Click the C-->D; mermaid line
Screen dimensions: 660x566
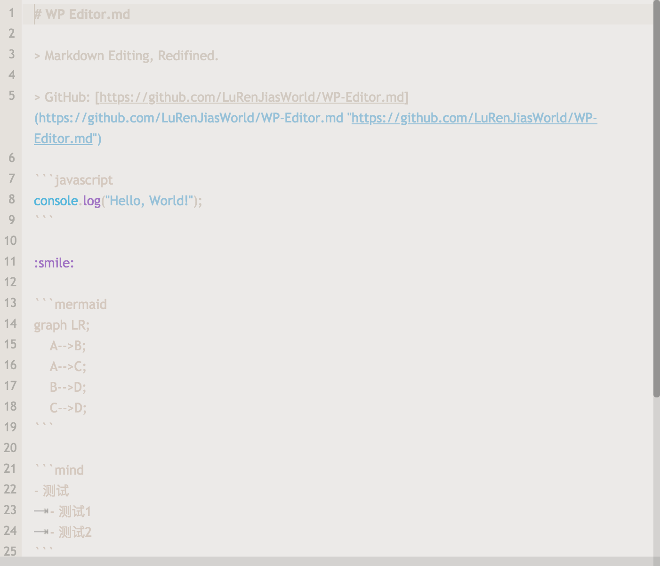pyautogui.click(x=68, y=408)
